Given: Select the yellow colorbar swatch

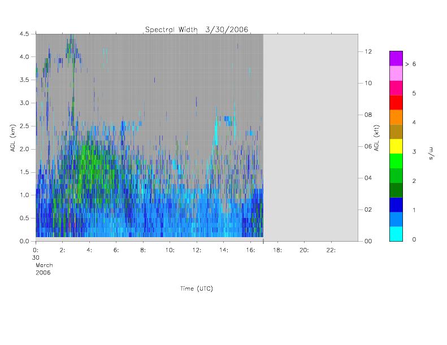Looking at the screenshot, I should tap(396, 146).
